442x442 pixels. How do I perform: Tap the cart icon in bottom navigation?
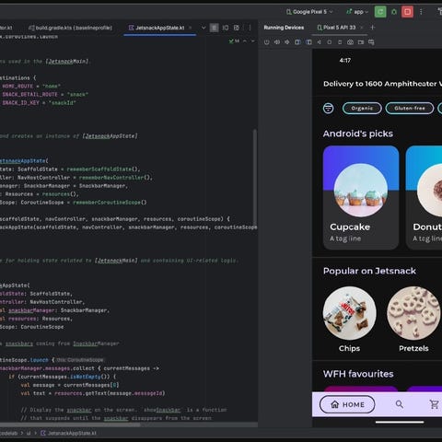click(435, 404)
